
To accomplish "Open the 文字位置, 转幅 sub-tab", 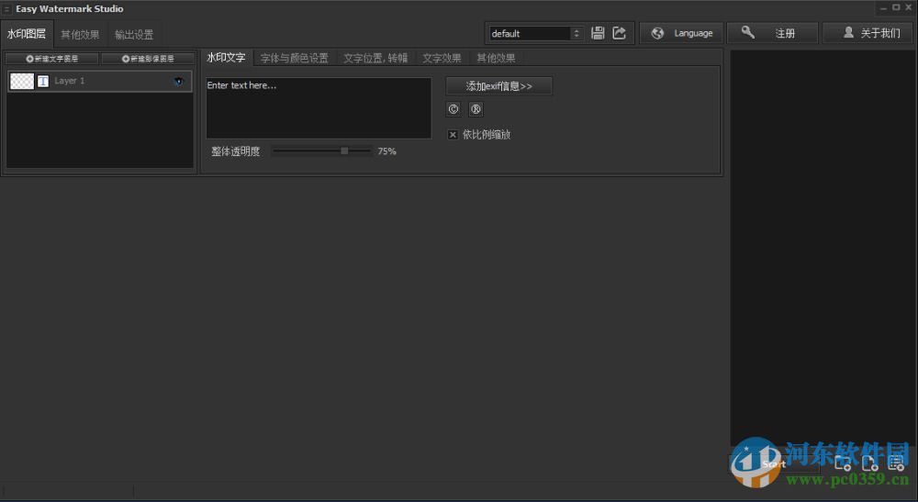I will point(375,59).
